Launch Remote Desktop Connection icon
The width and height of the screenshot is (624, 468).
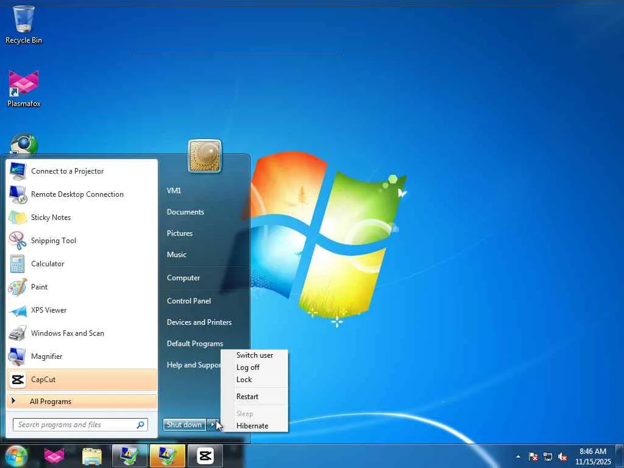tap(18, 194)
